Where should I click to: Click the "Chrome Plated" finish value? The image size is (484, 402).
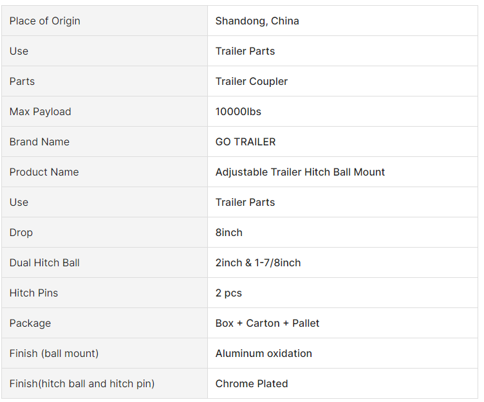(251, 383)
